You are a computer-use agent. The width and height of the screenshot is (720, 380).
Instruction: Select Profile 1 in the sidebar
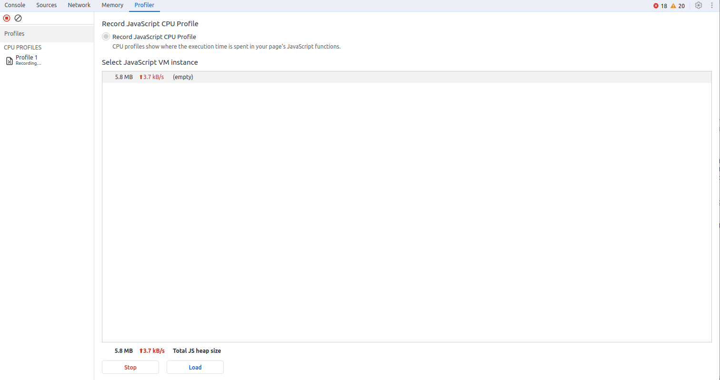27,57
